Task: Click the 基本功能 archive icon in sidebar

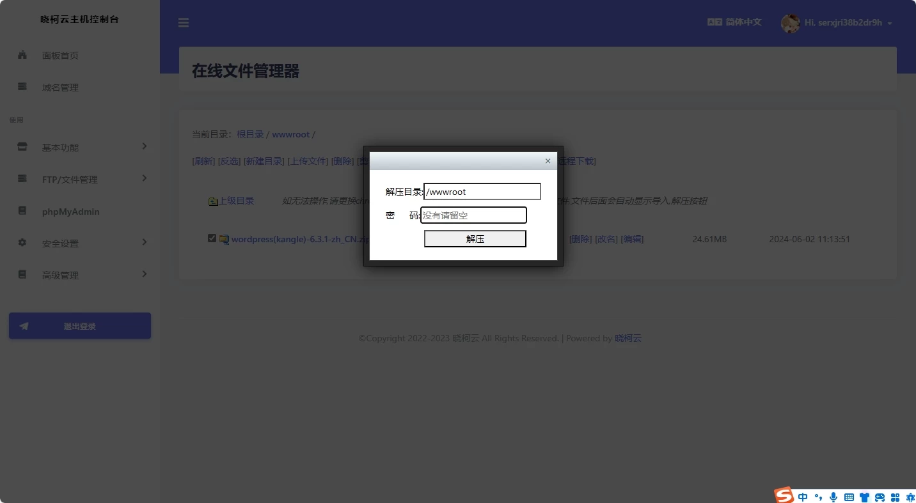Action: click(x=22, y=147)
